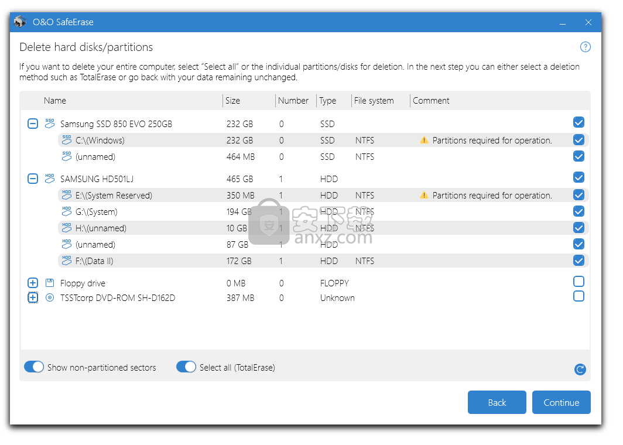Collapse the Samsung SSD 850 EVO tree
Viewport: 623px width, 445px height.
click(33, 124)
